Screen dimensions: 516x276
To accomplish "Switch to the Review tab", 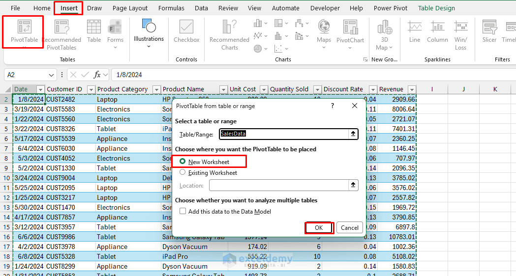I will pyautogui.click(x=228, y=8).
